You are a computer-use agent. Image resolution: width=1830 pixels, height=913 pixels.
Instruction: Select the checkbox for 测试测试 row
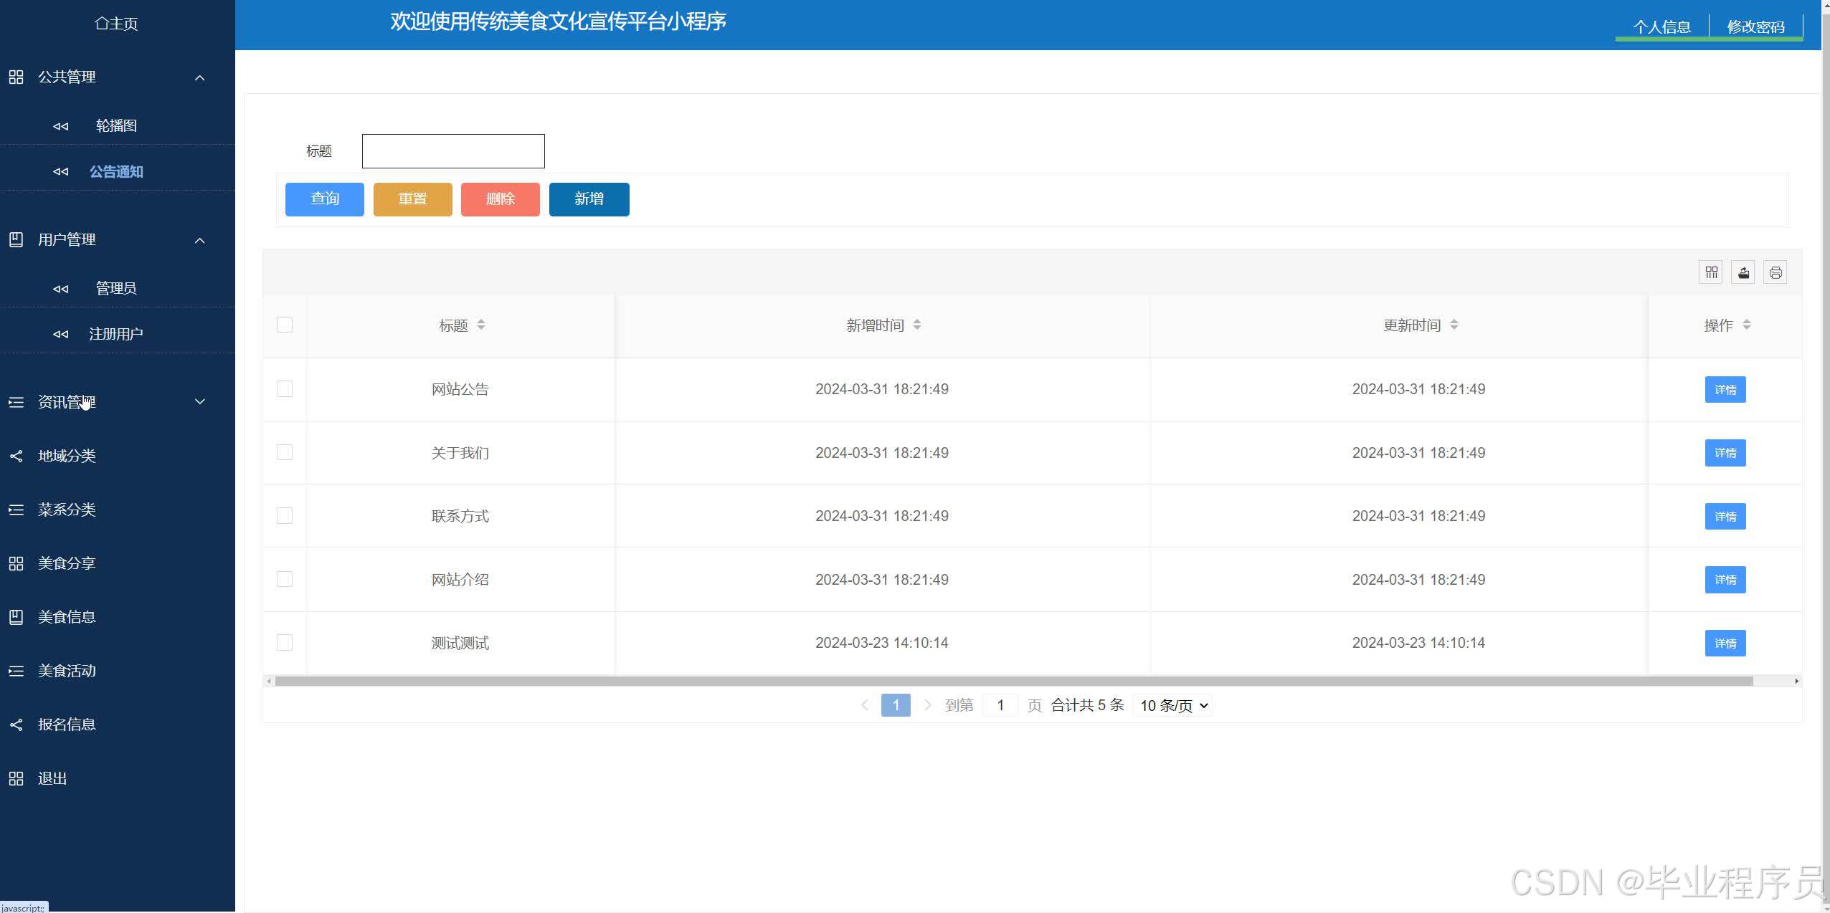[x=285, y=642]
